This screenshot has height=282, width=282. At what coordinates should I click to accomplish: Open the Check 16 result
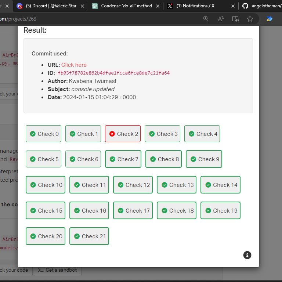coord(89,210)
